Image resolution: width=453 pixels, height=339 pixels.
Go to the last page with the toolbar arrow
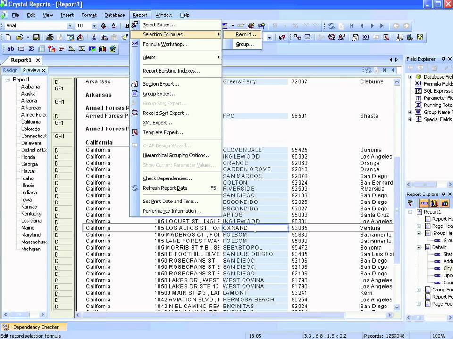click(382, 26)
